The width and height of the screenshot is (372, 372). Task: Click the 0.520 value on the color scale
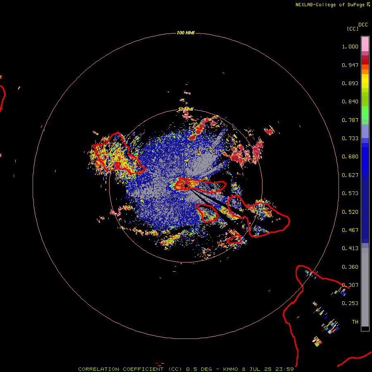tap(350, 212)
